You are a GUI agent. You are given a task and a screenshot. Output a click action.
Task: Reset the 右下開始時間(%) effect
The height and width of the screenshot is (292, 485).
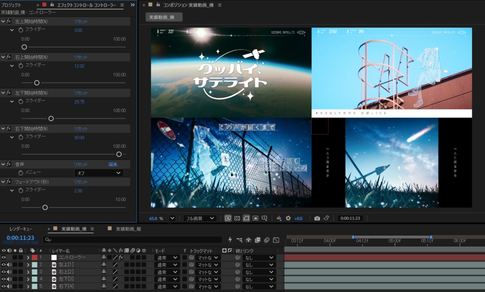81,129
